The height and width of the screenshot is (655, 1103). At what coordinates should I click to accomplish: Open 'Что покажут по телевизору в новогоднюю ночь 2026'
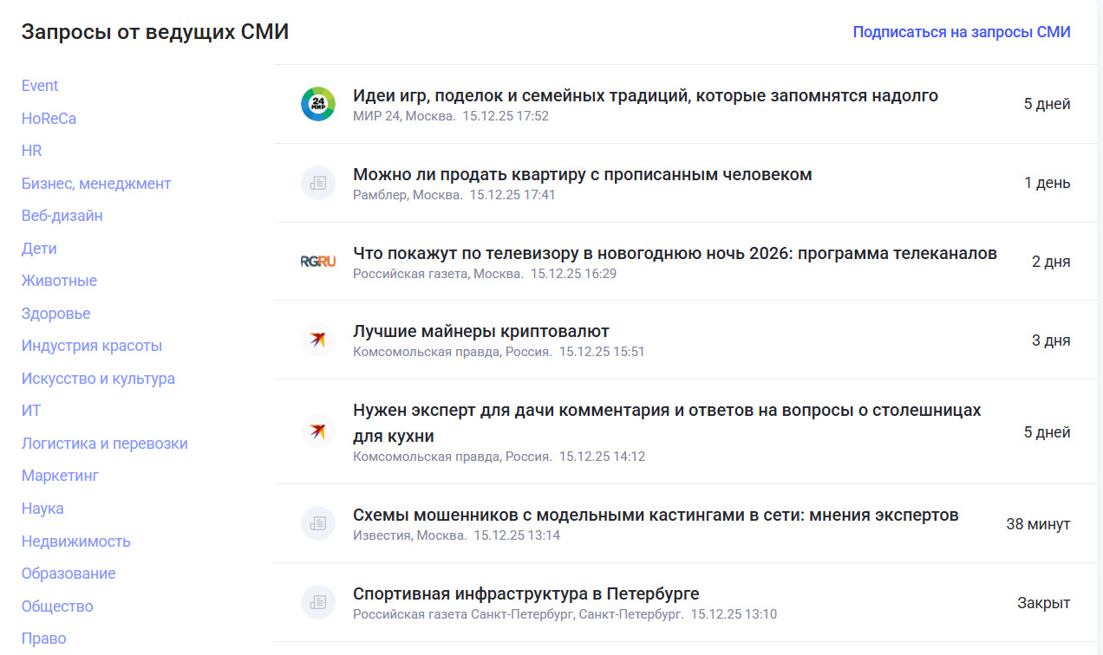[675, 253]
